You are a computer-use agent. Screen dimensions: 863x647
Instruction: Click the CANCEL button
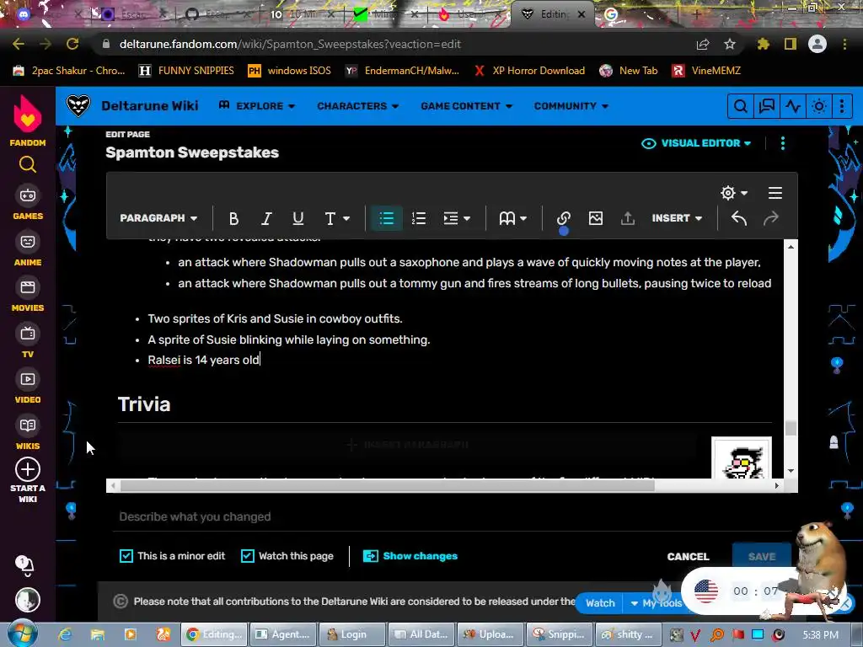[x=688, y=557]
